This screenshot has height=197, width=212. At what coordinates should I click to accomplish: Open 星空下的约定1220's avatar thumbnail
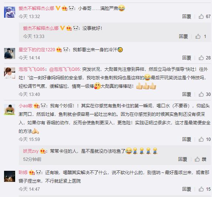point(10,53)
